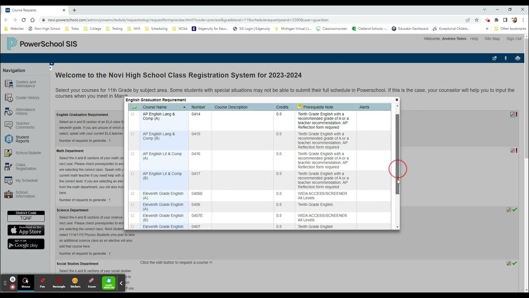Screen dimensions: 529x298
Task: Collapse the recorder toolbar arrow
Action: (x=121, y=283)
